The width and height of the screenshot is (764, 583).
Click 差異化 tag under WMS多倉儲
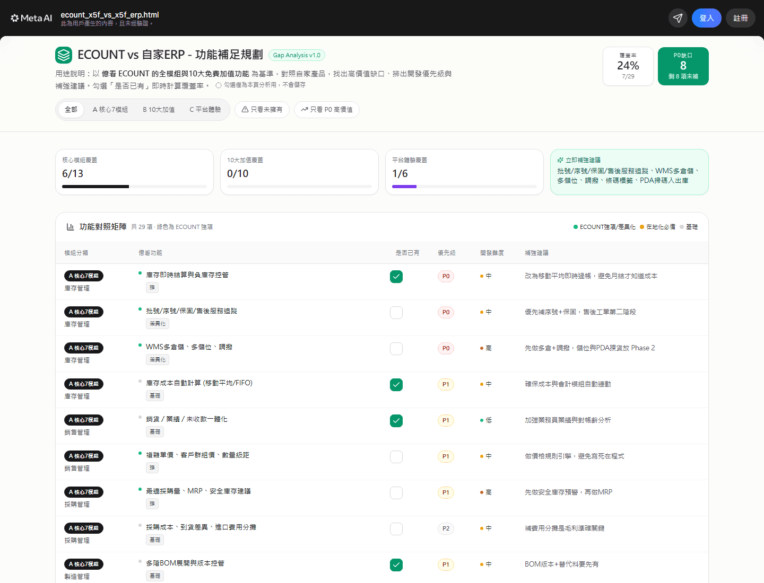point(158,359)
